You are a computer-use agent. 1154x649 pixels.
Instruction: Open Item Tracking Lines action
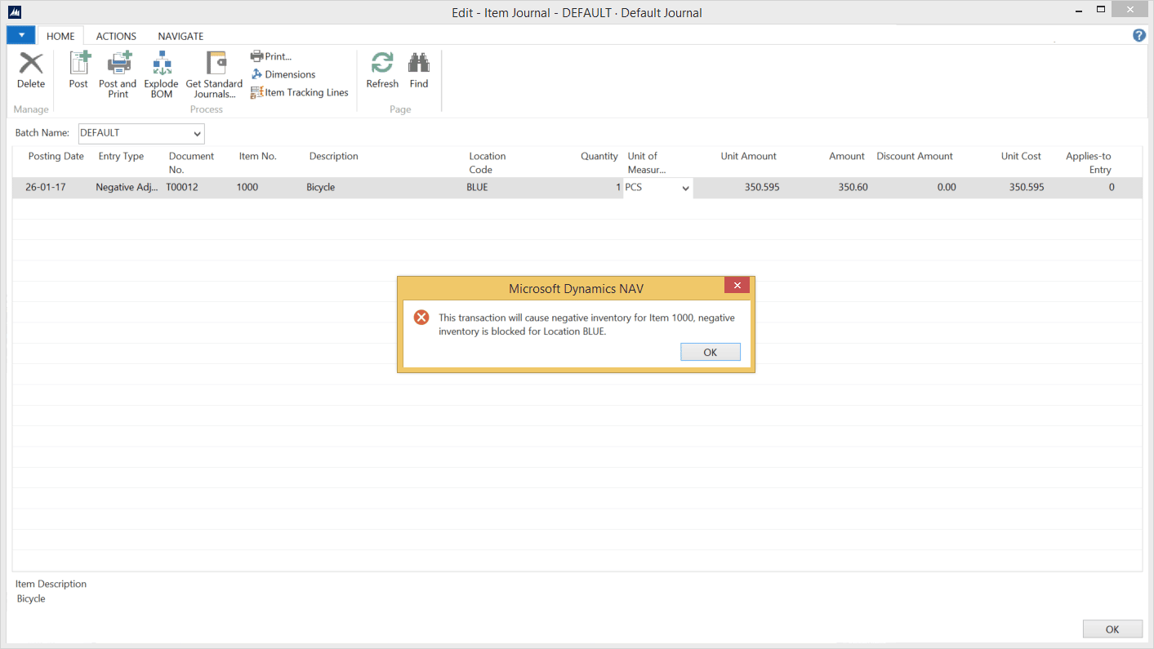299,92
